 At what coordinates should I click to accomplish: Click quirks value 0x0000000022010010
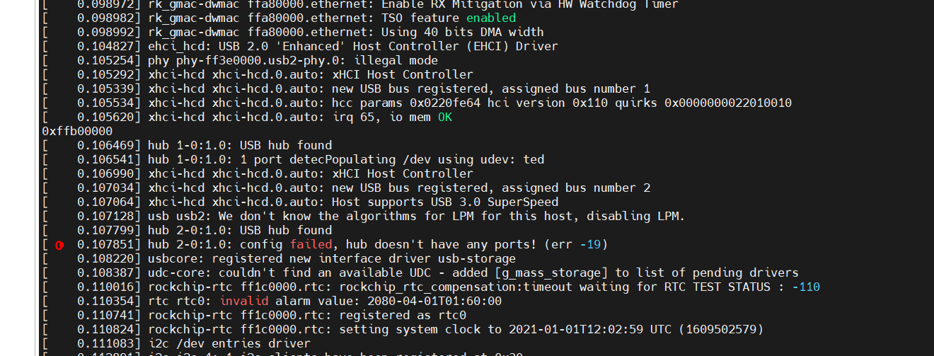(728, 103)
